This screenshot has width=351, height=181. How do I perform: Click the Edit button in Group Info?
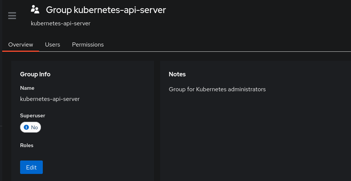point(31,167)
